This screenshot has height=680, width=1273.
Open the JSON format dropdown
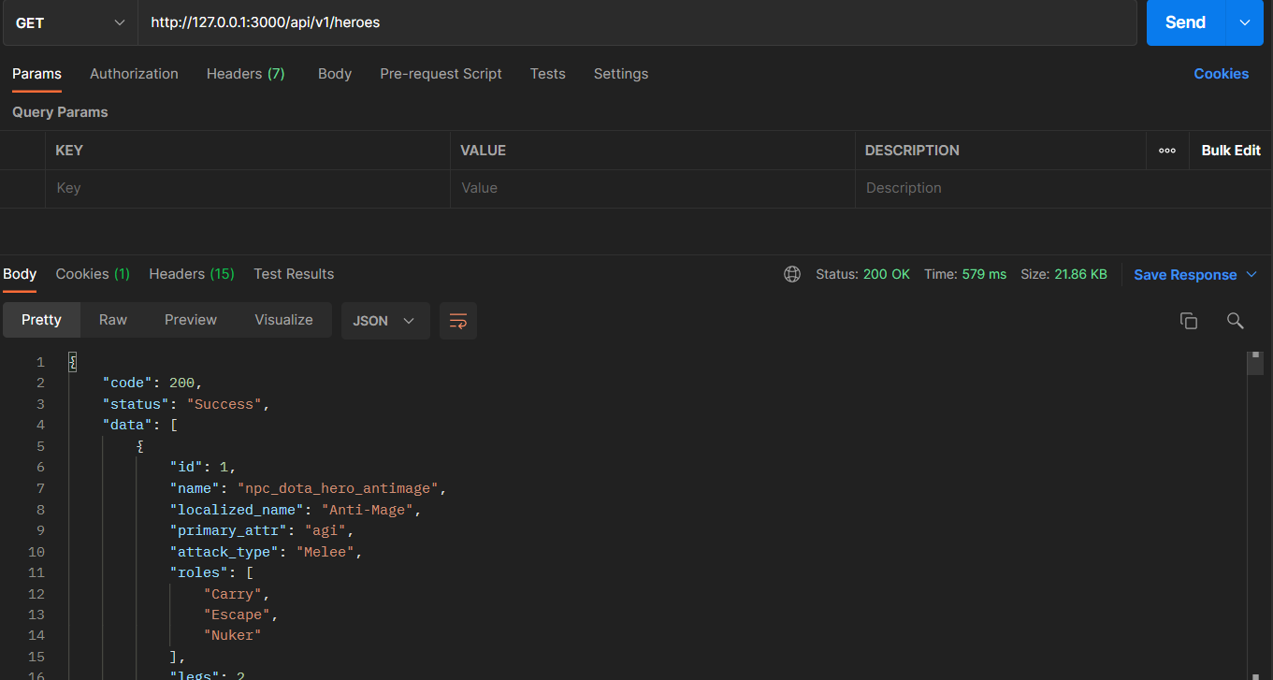pos(385,321)
